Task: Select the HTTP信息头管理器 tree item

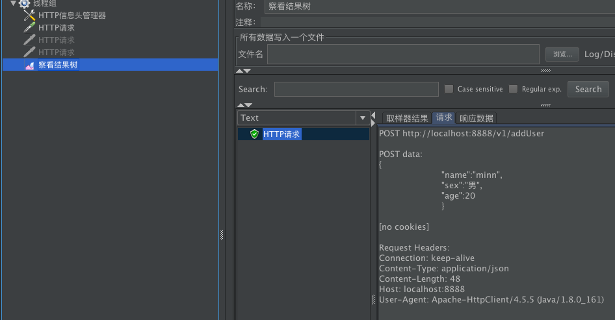Action: [72, 16]
